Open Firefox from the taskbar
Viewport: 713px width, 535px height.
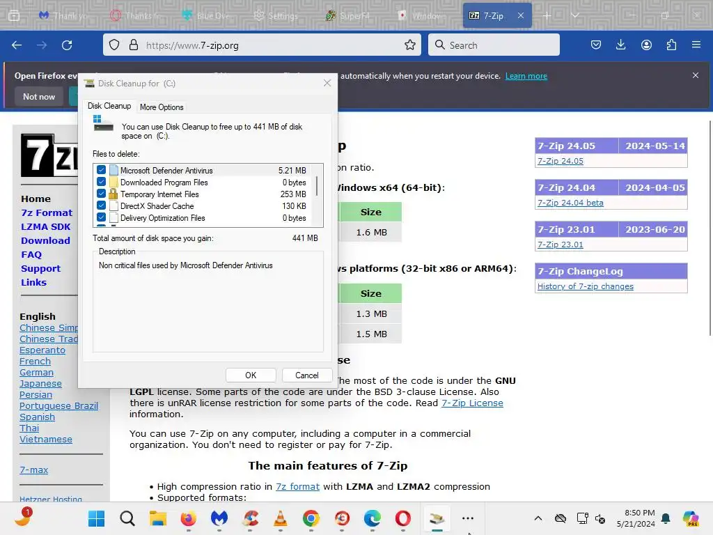188,518
